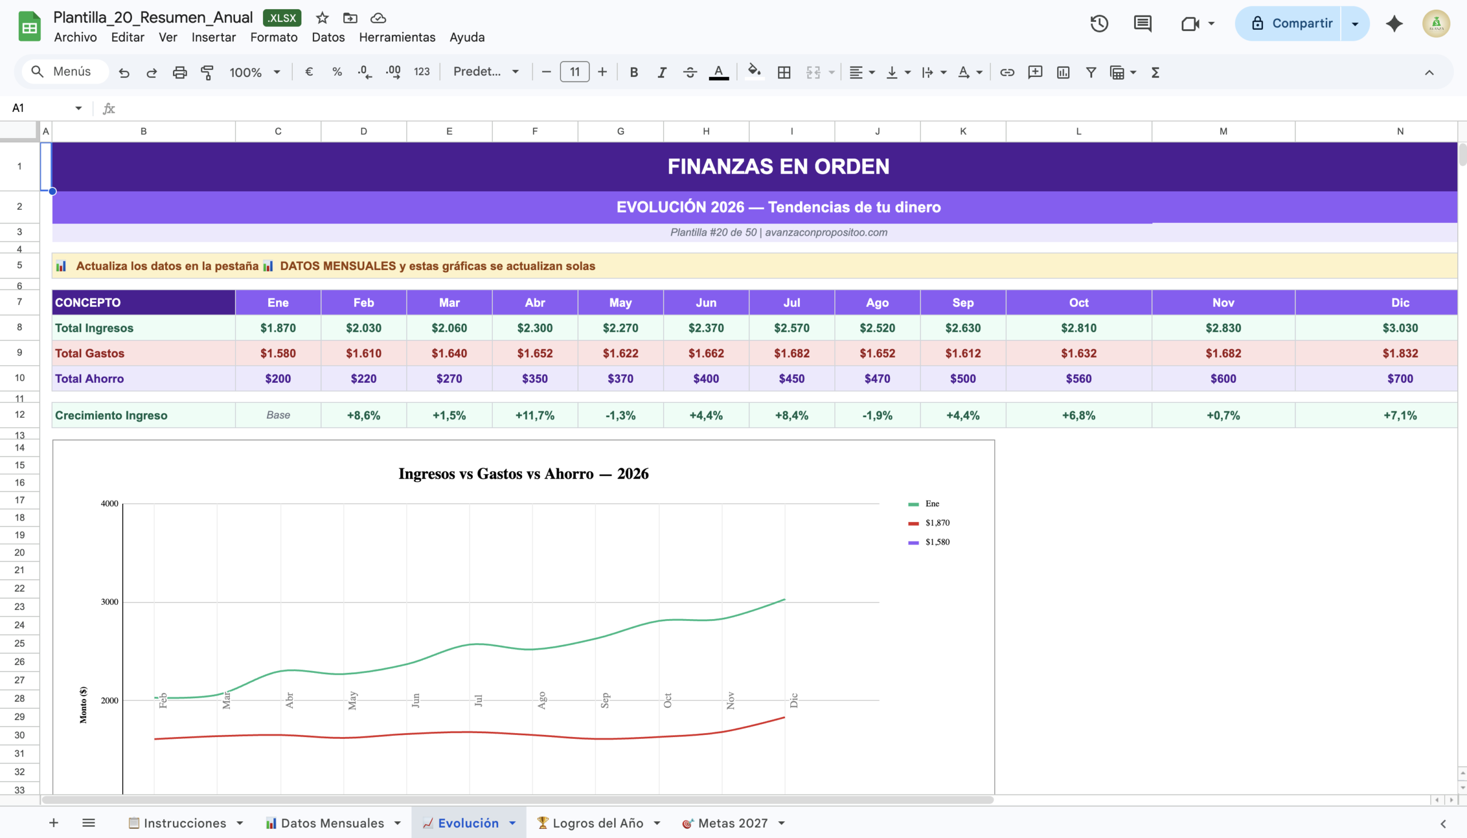Expand the Name Box A1 dropdown arrow
This screenshot has width=1467, height=838.
click(79, 108)
